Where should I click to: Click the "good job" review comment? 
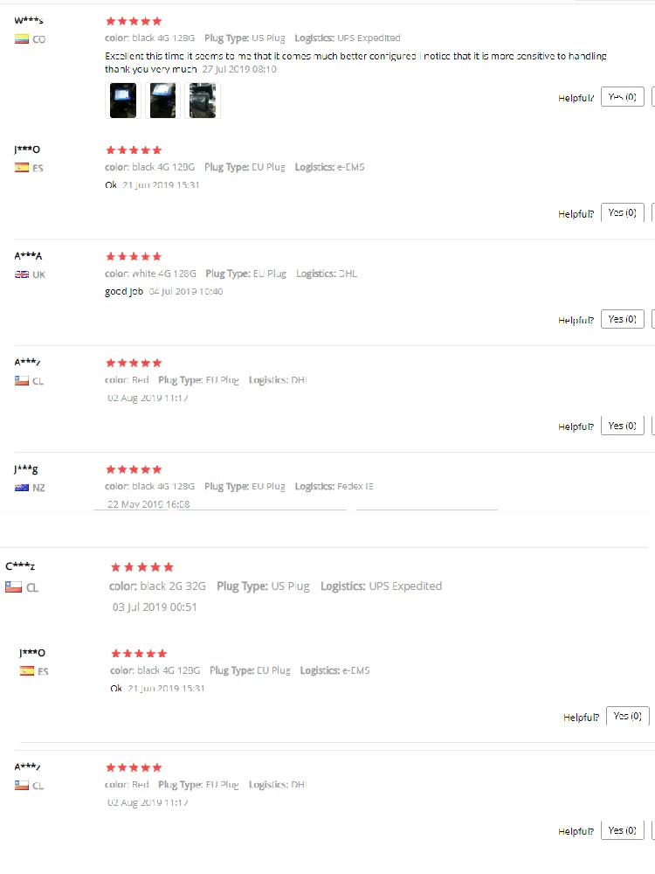tap(123, 292)
